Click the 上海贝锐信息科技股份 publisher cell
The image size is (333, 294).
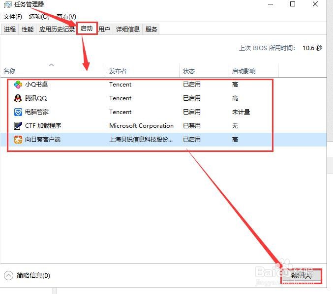coord(141,140)
